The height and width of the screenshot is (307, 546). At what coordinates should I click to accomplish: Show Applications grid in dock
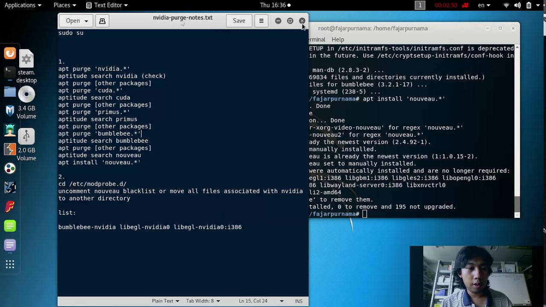(10, 264)
